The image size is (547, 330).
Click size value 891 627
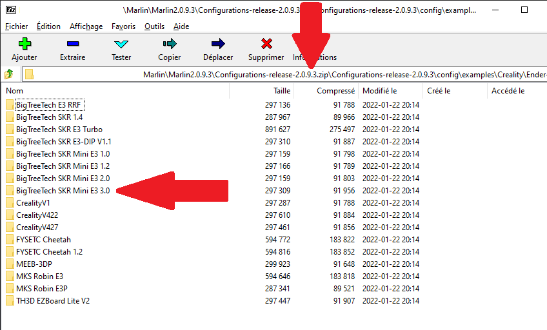point(277,130)
